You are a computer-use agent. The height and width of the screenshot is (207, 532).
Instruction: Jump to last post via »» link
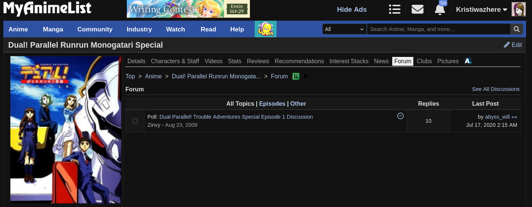(x=515, y=117)
